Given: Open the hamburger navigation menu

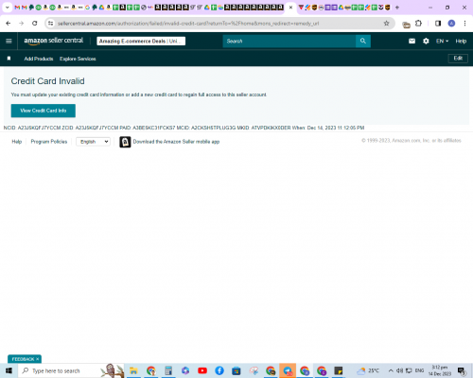Looking at the screenshot, I should tap(9, 41).
